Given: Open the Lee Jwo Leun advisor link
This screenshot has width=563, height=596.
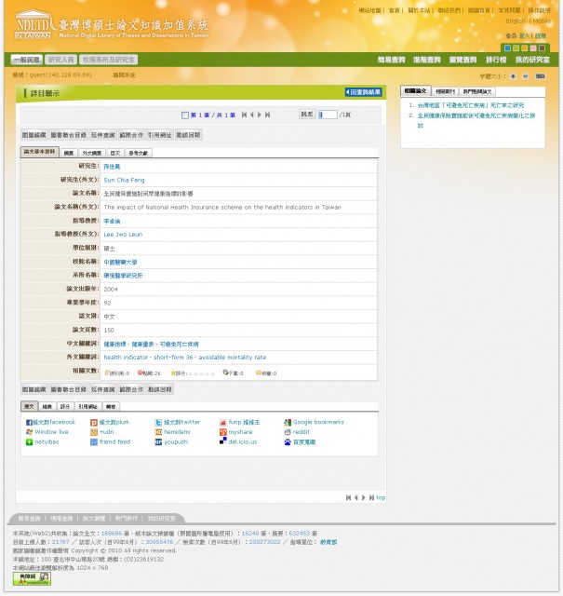Looking at the screenshot, I should coord(123,235).
